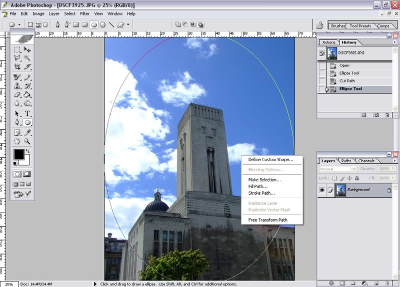
Task: Select the Type tool
Action: (x=27, y=114)
